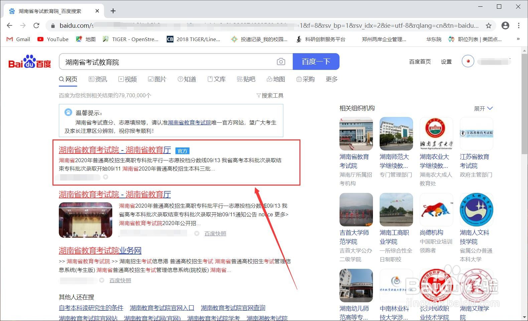Click 更多> in second result snippet

[x=281, y=214]
